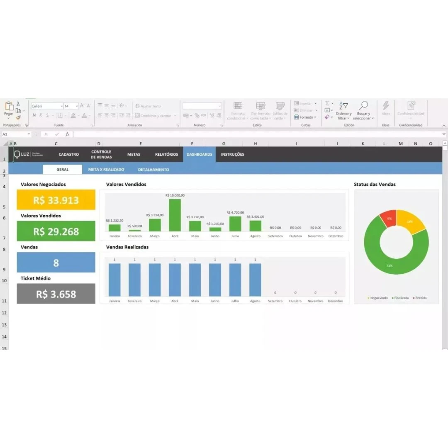Image resolution: width=448 pixels, height=448 pixels.
Task: Click the format painter brush icon
Action: (x=18, y=117)
